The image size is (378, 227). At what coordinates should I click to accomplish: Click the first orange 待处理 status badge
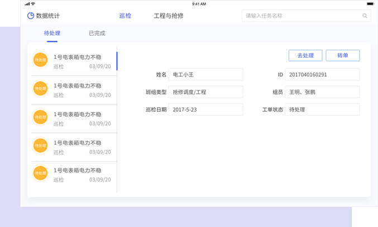40,60
